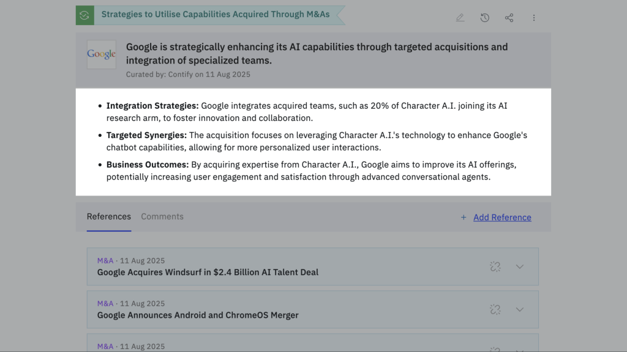
Task: Click the M&A tag on the Android merger reference
Action: 105,304
